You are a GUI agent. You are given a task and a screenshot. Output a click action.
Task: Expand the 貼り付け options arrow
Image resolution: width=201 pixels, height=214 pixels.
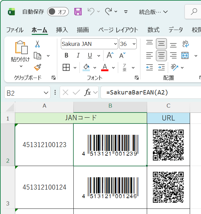tap(21, 66)
